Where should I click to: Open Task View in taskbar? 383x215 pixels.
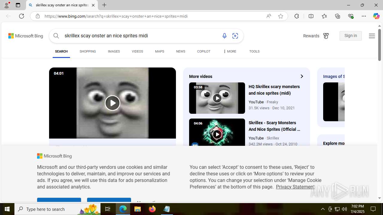(x=108, y=209)
